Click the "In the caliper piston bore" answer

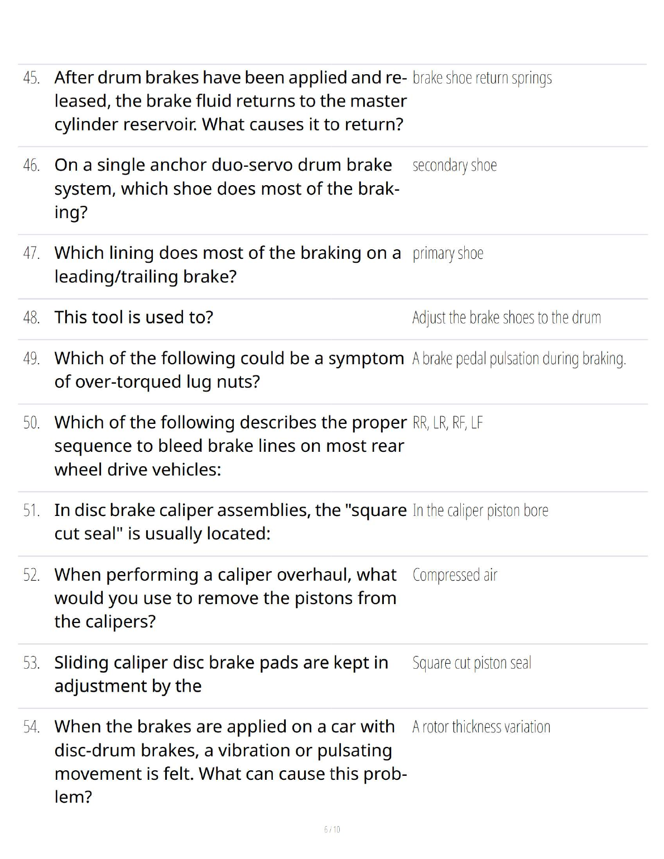pyautogui.click(x=480, y=511)
